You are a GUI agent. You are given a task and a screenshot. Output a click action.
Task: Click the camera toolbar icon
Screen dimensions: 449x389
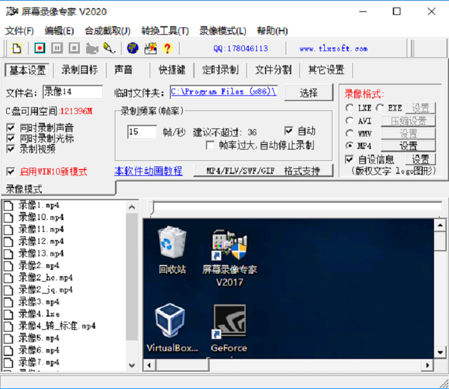click(x=92, y=48)
